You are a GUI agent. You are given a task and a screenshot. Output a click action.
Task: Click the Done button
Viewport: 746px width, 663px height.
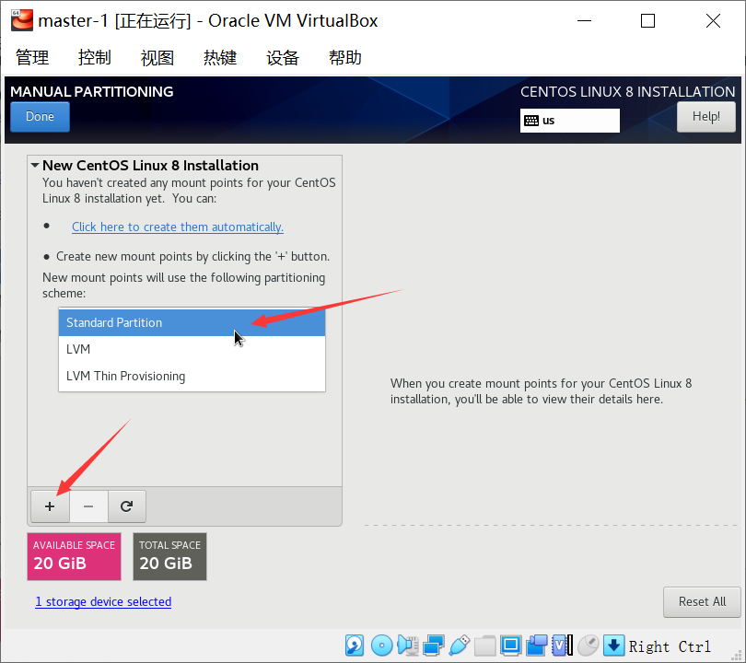coord(40,117)
